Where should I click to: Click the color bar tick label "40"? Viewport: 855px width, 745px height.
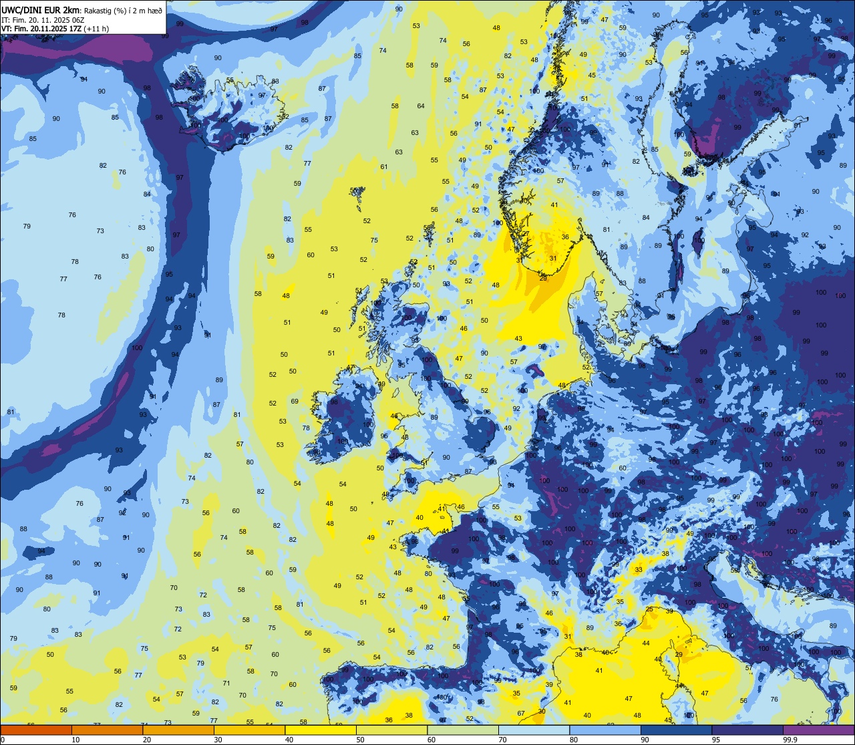tap(289, 740)
